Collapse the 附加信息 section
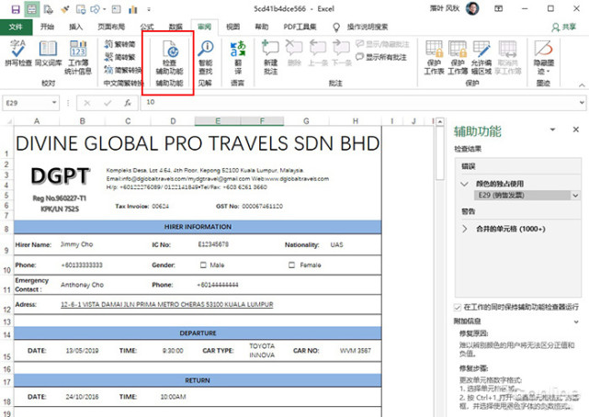This screenshot has width=589, height=417. point(576,321)
